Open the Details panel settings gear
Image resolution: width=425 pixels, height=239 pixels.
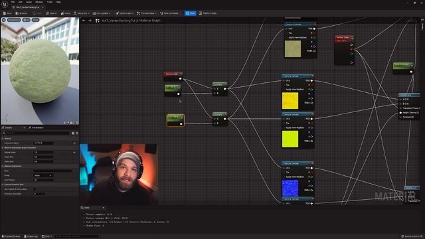pos(77,133)
